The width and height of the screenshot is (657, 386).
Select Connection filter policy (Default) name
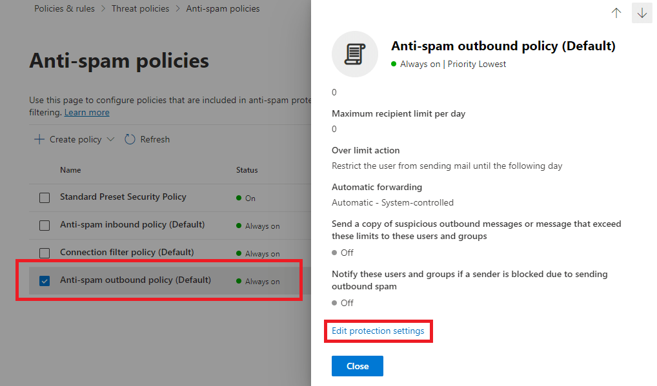pyautogui.click(x=126, y=252)
